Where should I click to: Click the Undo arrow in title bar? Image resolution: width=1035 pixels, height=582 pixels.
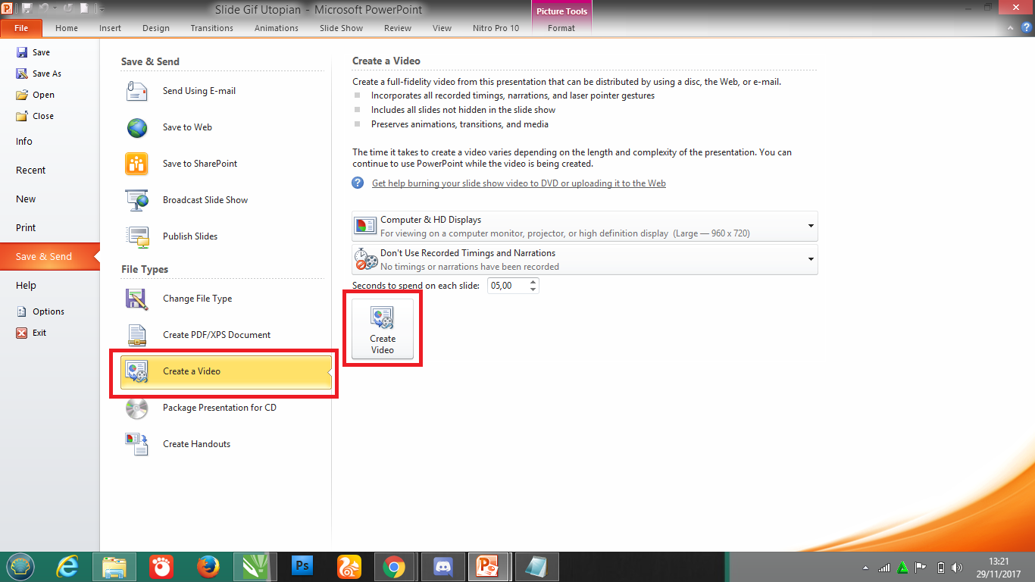44,9
